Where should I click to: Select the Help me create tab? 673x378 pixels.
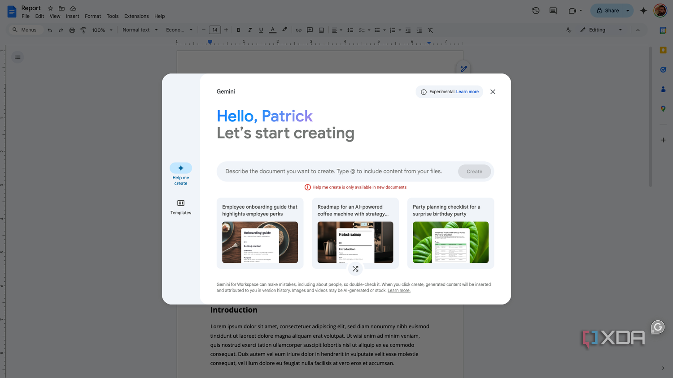click(x=181, y=174)
